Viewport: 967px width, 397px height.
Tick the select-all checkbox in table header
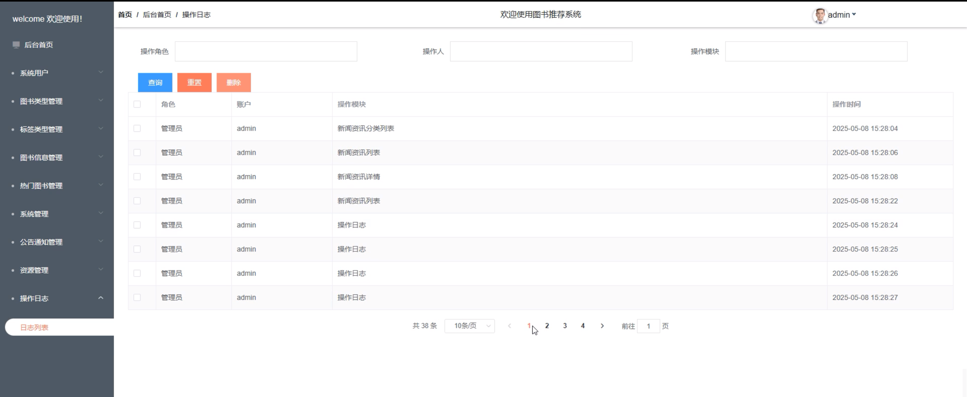[137, 104]
